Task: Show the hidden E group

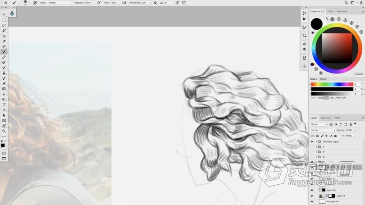Action: (312, 152)
